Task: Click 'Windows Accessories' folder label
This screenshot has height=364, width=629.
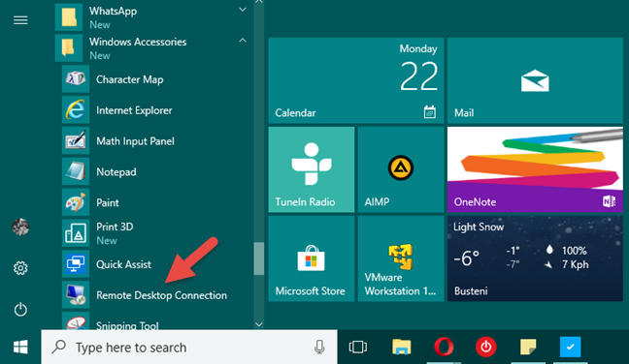Action: coord(138,42)
